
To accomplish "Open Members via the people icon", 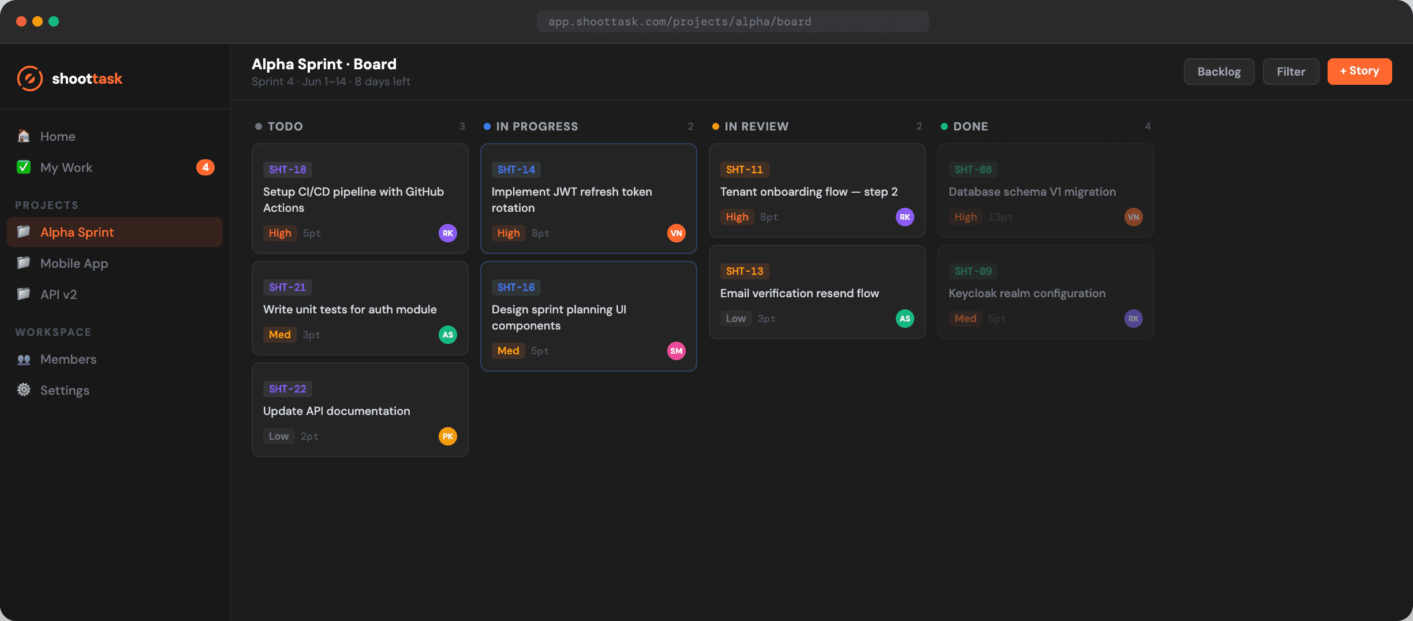I will click(x=24, y=359).
